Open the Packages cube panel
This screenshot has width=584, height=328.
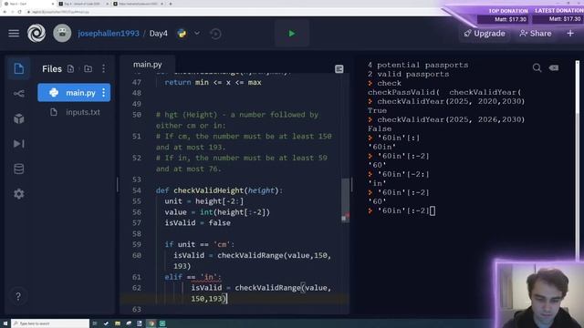coord(18,118)
